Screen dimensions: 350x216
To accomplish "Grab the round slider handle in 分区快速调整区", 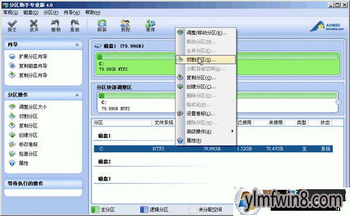I will 338,102.
